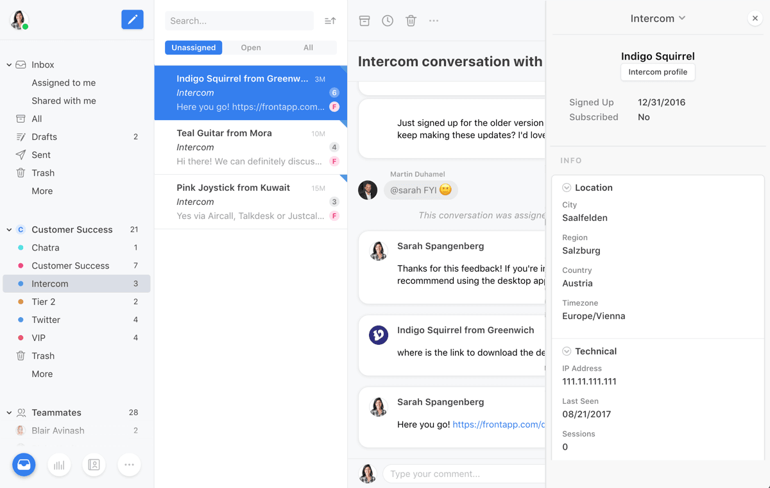Collapse the Customer Success team section
Viewport: 770px width, 488px height.
9,229
